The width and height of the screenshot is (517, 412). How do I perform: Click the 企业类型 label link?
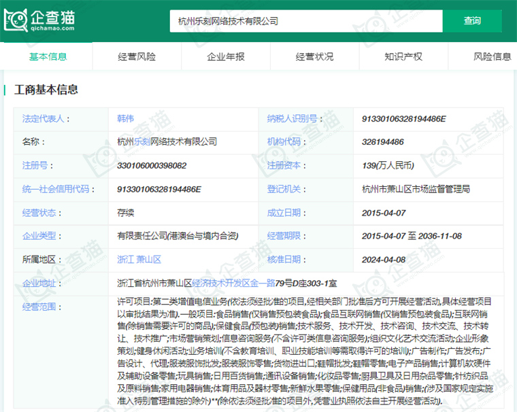click(39, 236)
